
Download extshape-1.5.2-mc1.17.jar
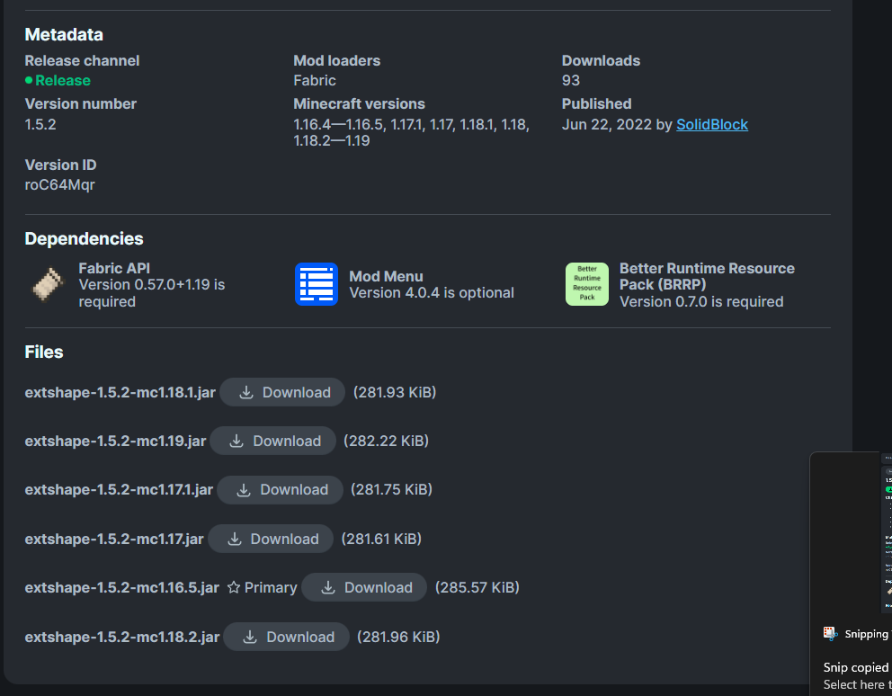271,539
